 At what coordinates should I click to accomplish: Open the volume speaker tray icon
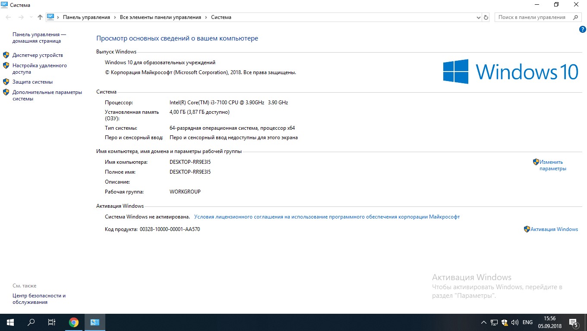515,322
